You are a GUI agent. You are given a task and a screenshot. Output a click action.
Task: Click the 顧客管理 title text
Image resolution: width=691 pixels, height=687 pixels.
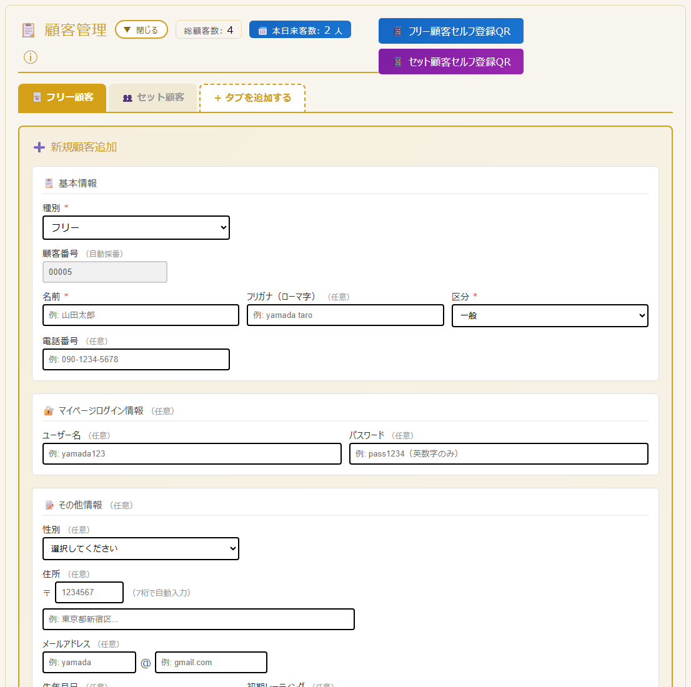point(76,30)
